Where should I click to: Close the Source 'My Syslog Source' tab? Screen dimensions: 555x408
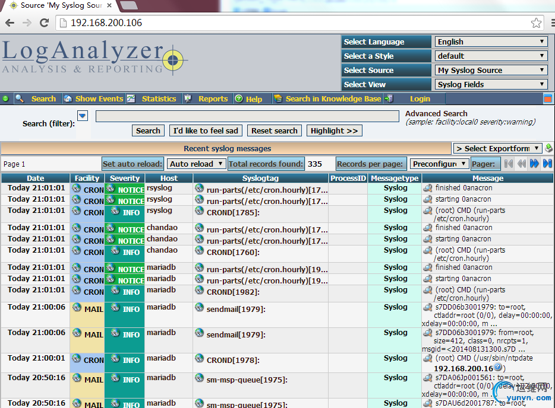pos(109,5)
